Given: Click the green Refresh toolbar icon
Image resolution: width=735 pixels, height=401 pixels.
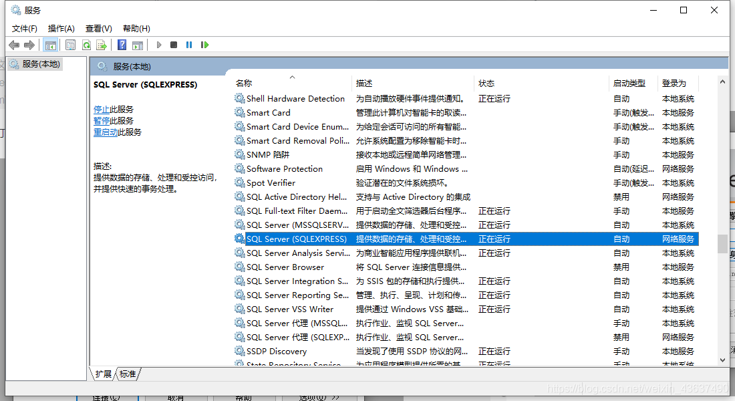Looking at the screenshot, I should (x=86, y=45).
